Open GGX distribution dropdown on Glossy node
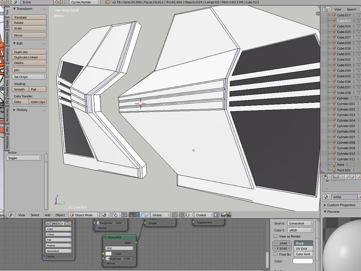Viewport: 361px width, 271px height. [x=119, y=248]
